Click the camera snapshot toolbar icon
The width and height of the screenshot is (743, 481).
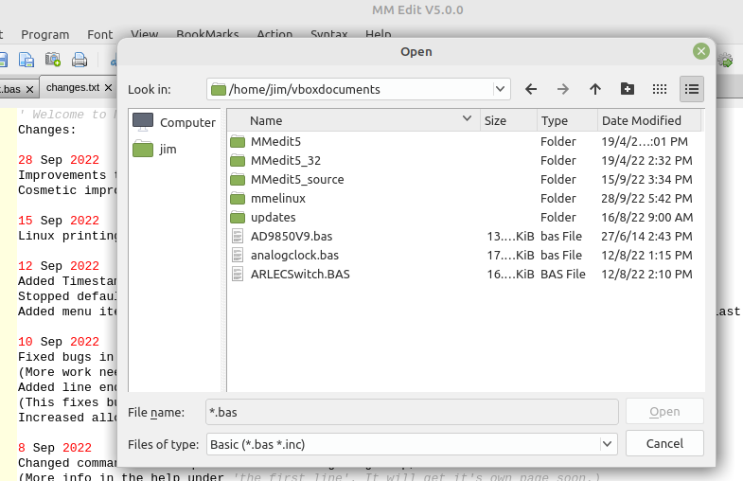(x=53, y=61)
